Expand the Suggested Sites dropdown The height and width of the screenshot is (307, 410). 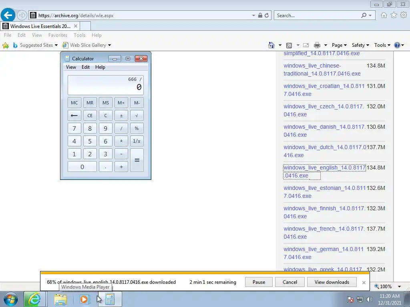click(x=56, y=45)
